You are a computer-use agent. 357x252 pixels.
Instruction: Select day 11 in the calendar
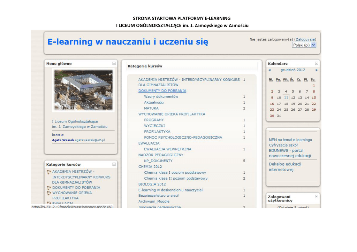tap(286, 97)
